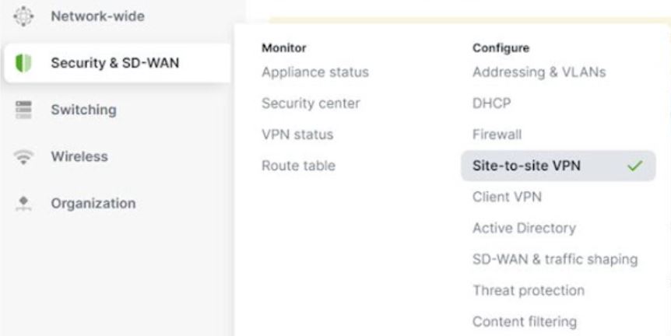This screenshot has height=336, width=671.
Task: Open the Network-wide menu
Action: click(x=97, y=16)
